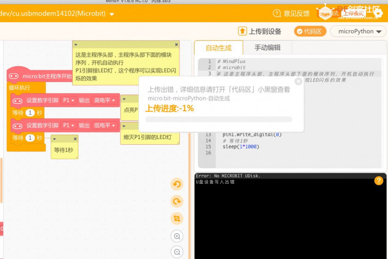The image size is (388, 259).
Task: Click code line 'sleep(1*1000)'
Action: pyautogui.click(x=241, y=147)
